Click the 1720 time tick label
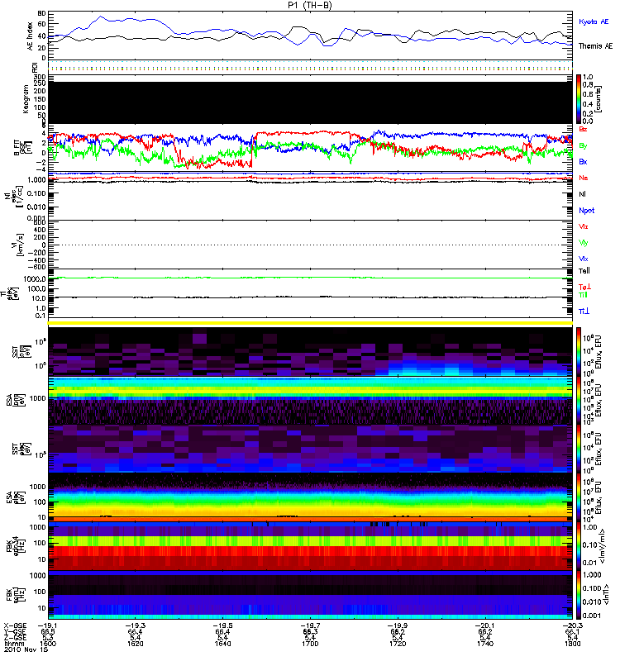 pos(398,644)
